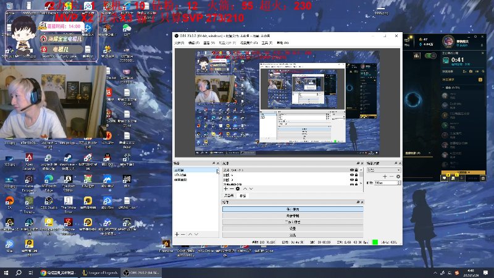The width and height of the screenshot is (494, 278).
Task: Click the Exit button in OBS Controls
Action: tap(293, 235)
